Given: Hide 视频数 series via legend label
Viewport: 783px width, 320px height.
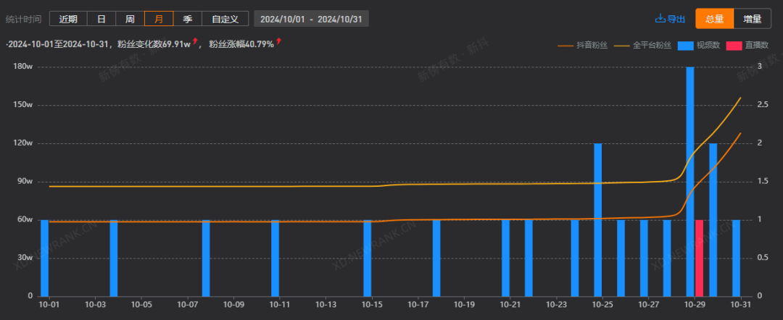Looking at the screenshot, I should tap(707, 45).
